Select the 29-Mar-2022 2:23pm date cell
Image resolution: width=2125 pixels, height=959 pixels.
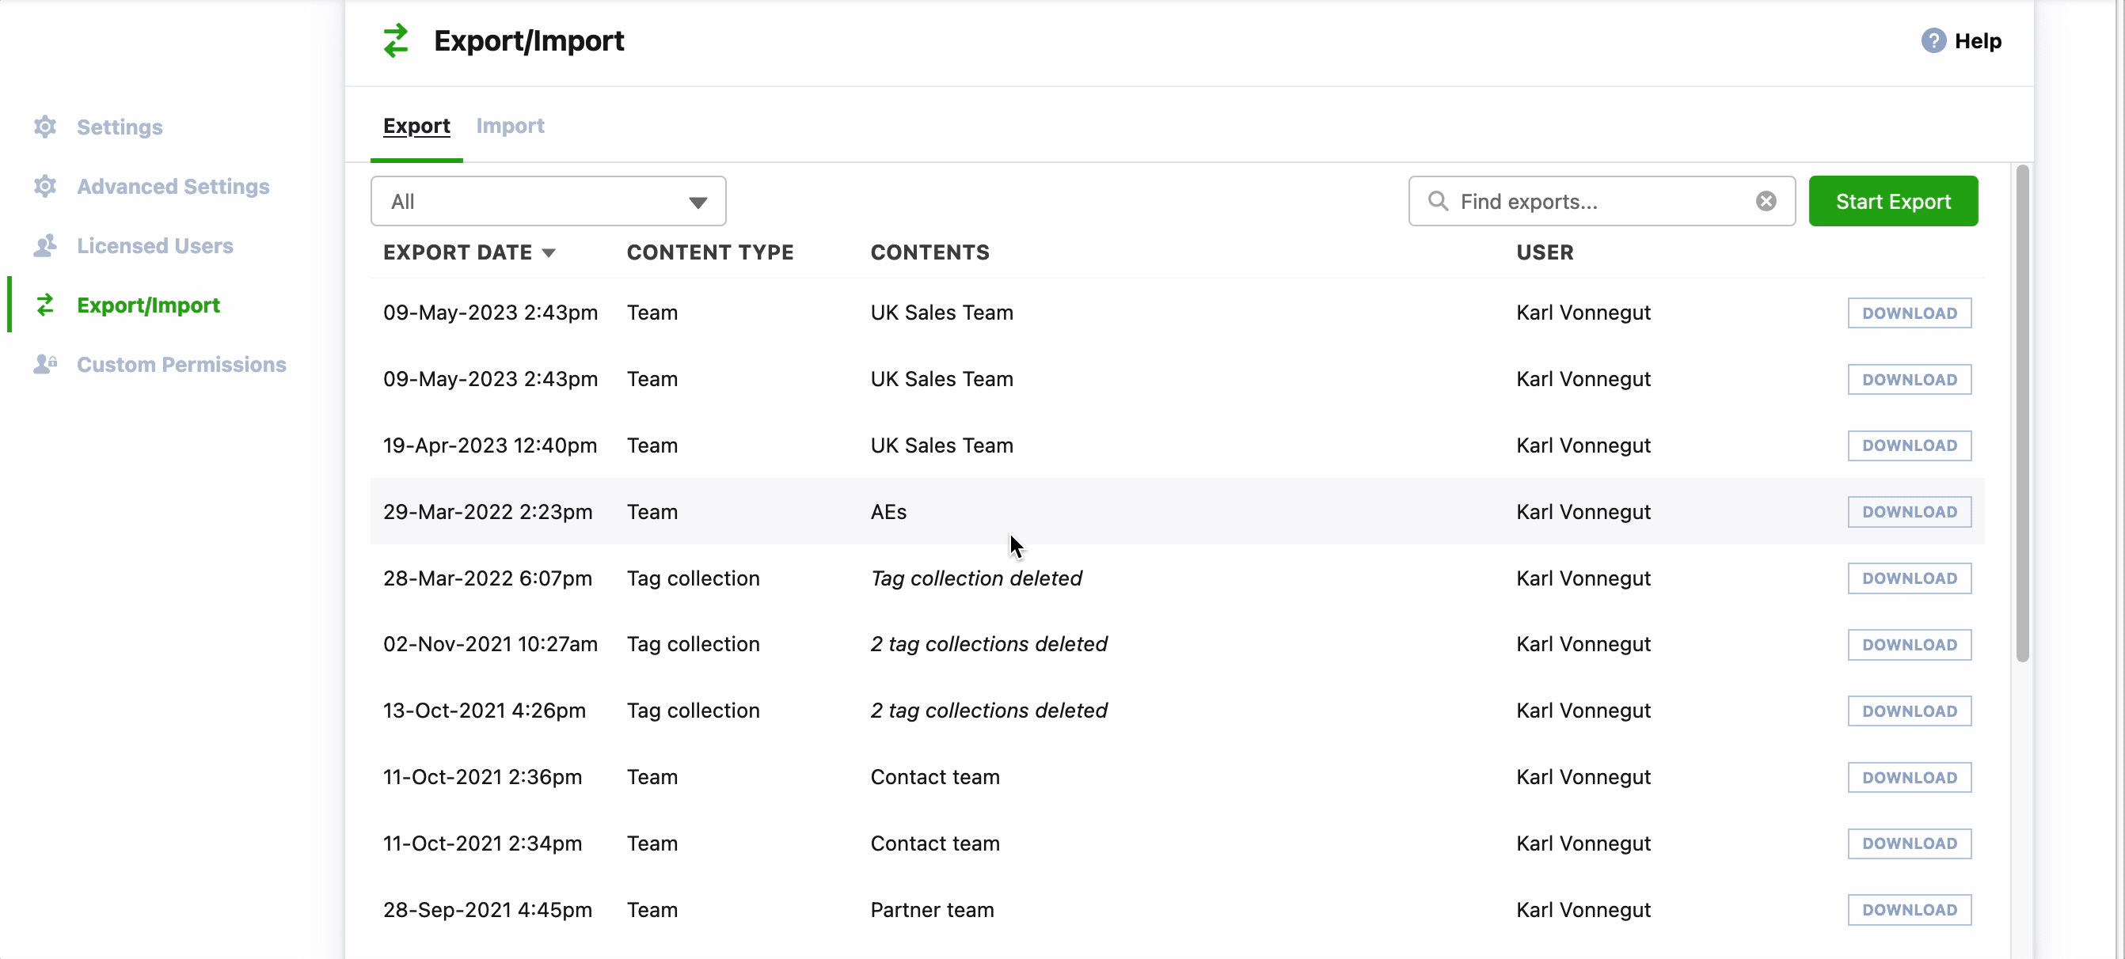(488, 511)
